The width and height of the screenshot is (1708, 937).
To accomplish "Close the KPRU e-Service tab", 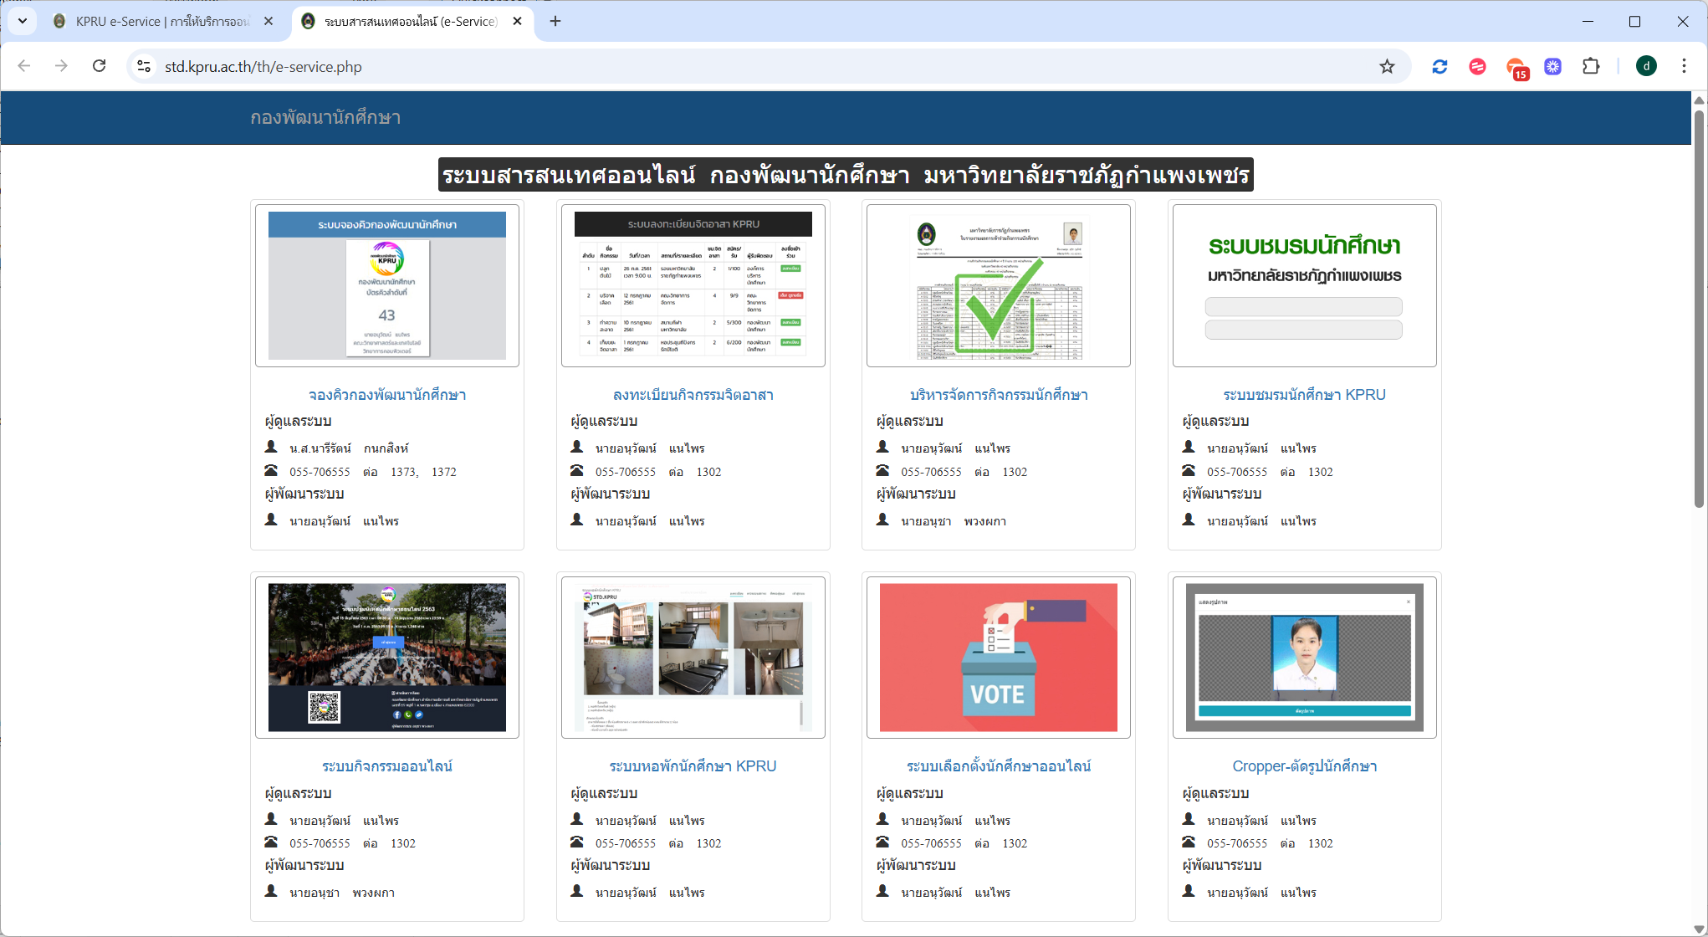I will pyautogui.click(x=268, y=22).
